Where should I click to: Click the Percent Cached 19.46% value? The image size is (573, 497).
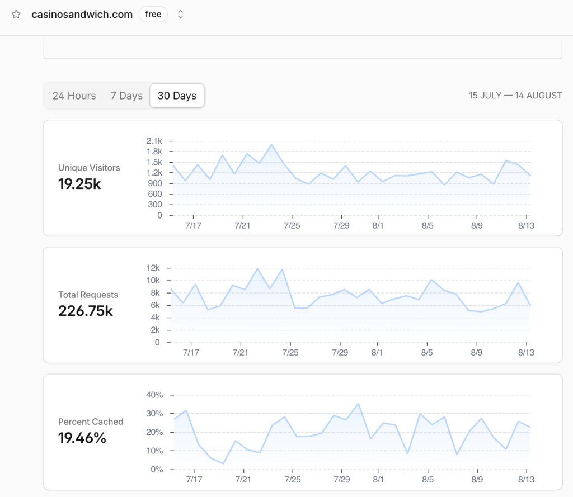(x=82, y=438)
